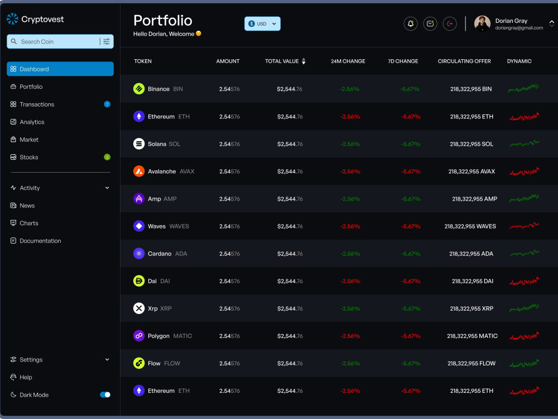Image resolution: width=558 pixels, height=419 pixels.
Task: Open the user account menu arrows
Action: [x=551, y=24]
